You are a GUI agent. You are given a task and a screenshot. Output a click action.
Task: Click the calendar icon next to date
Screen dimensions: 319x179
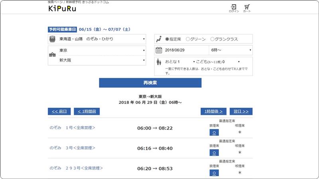(x=159, y=50)
